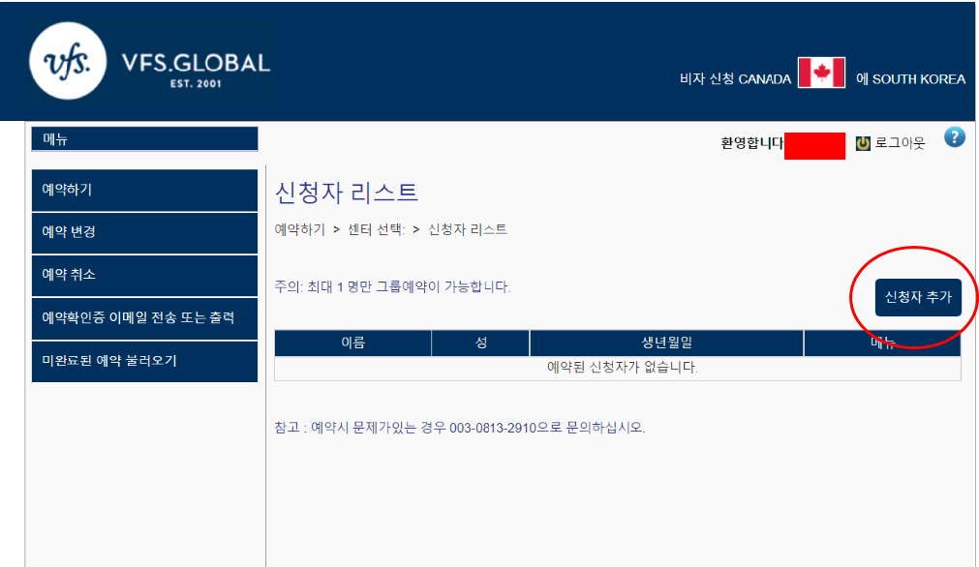This screenshot has height=567, width=979.
Task: Click the VFS Global logo
Action: coord(150,61)
